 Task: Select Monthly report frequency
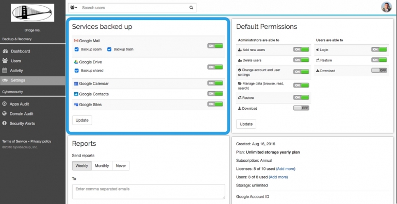[102, 166]
